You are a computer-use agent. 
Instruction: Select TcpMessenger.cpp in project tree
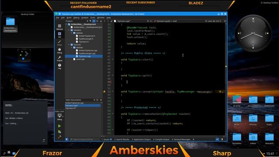pos(87,53)
